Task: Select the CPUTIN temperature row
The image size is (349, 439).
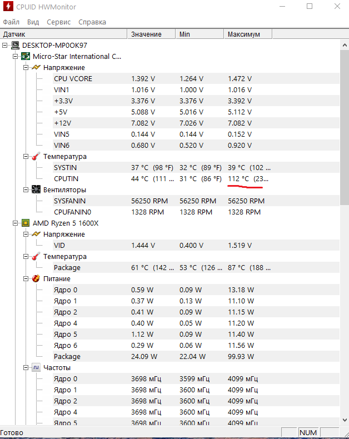Action: (66, 178)
